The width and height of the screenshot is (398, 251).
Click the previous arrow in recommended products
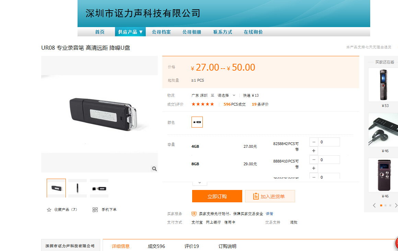click(x=374, y=205)
